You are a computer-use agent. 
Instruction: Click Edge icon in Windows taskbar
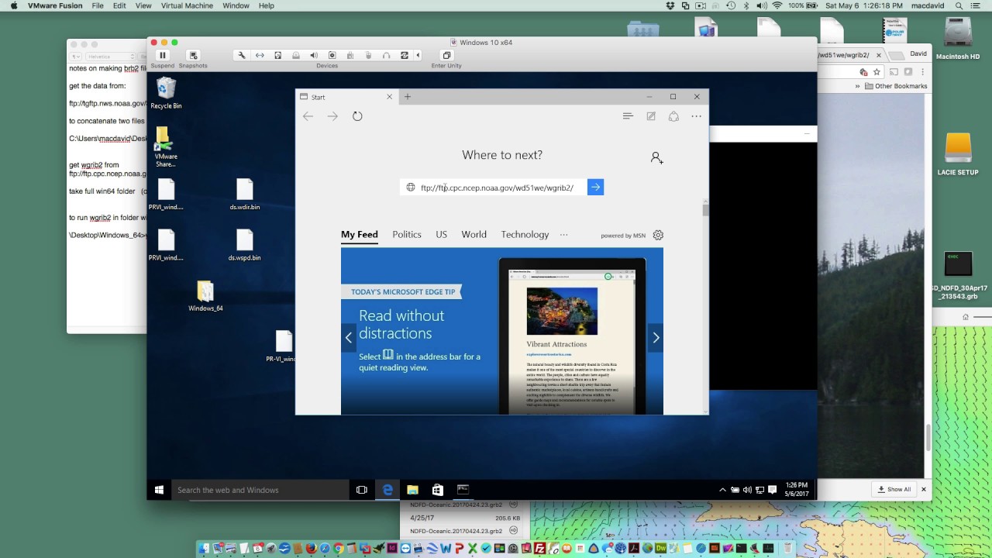pos(387,490)
